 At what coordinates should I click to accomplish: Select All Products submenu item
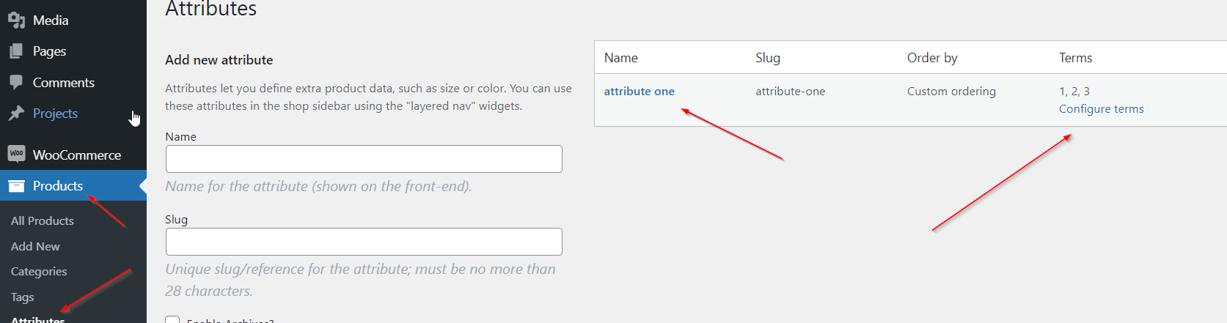tap(42, 220)
